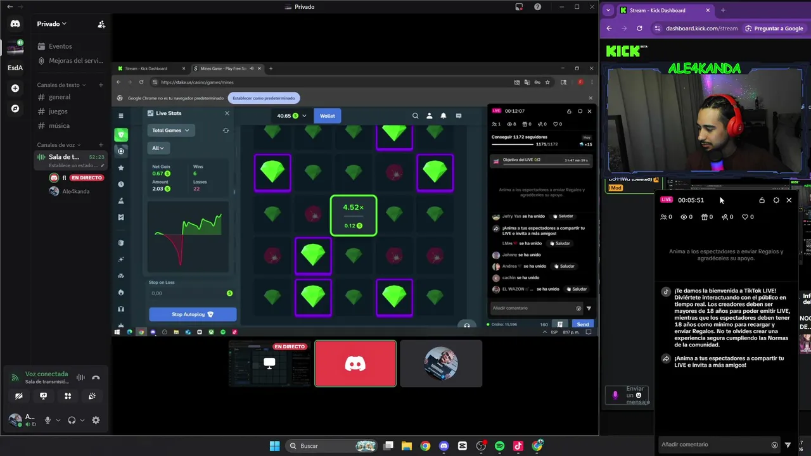Viewport: 811px width, 456px height.
Task: Open Discord server discovery compass icon
Action: pos(15,108)
